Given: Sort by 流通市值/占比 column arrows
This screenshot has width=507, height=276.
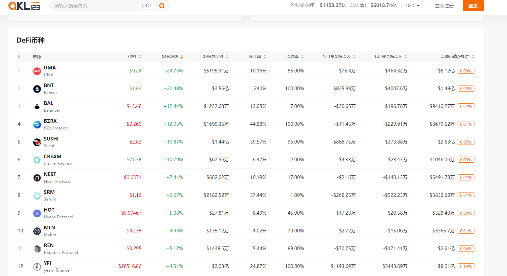Looking at the screenshot, I should point(473,57).
